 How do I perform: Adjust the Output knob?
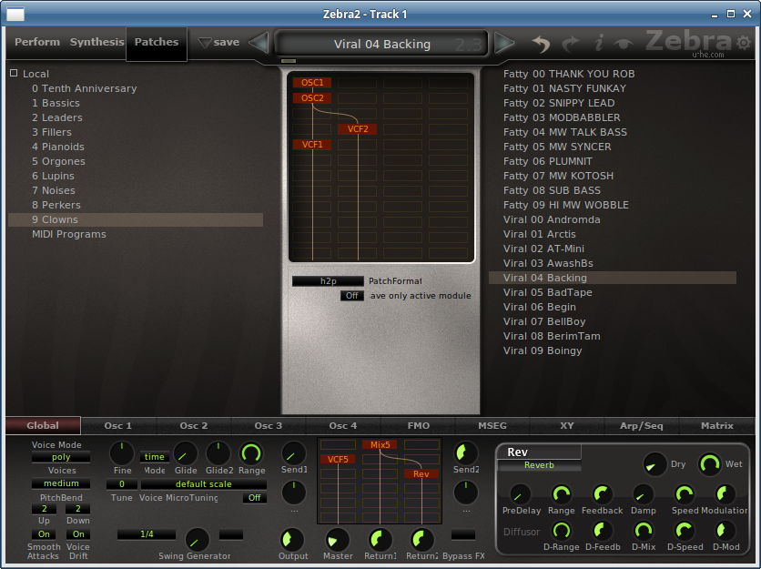(x=292, y=539)
